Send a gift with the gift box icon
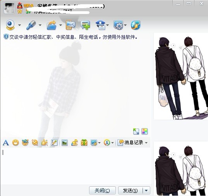This screenshot has height=196, width=208. coord(84,143)
